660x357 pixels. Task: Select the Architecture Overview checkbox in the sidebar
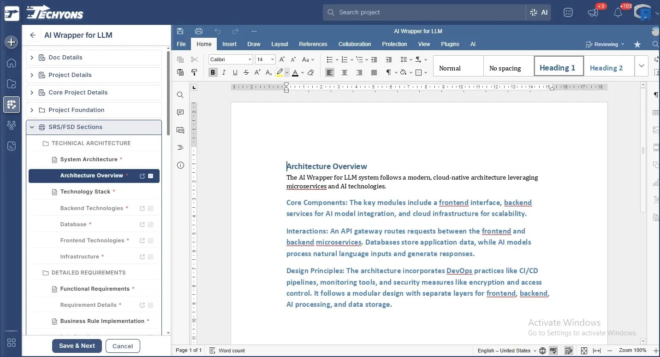(150, 176)
